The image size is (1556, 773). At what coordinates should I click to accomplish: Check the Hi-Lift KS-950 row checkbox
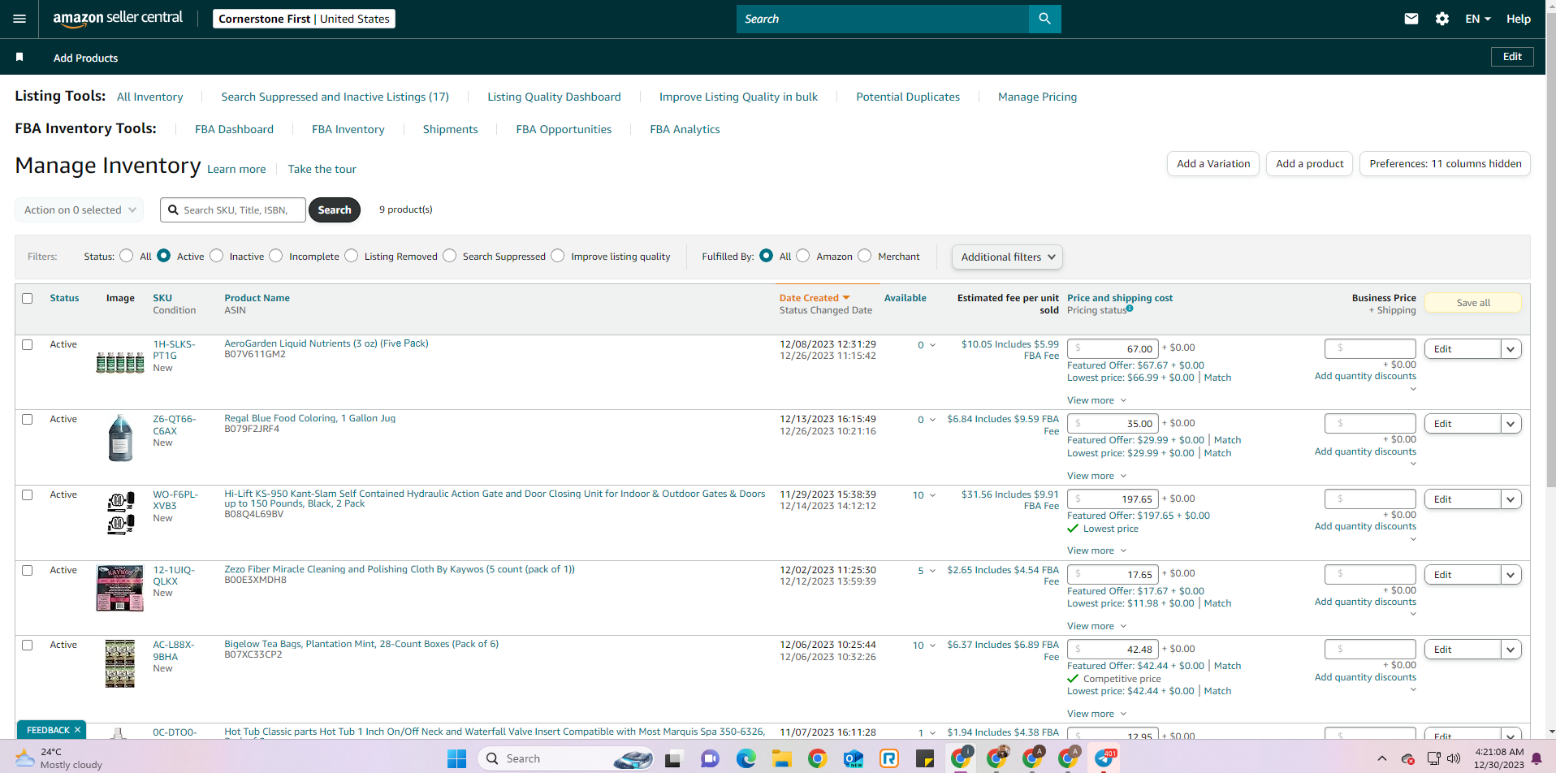point(28,494)
